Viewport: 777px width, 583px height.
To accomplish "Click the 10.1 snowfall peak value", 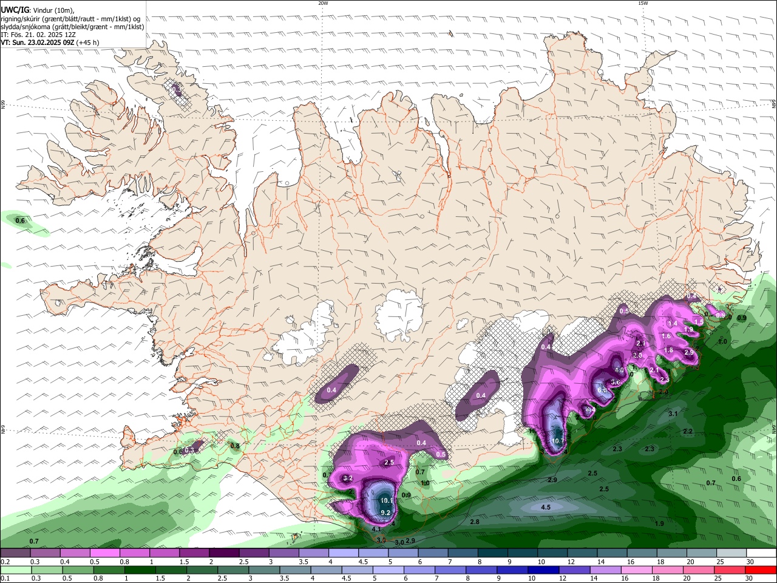I will click(x=387, y=501).
